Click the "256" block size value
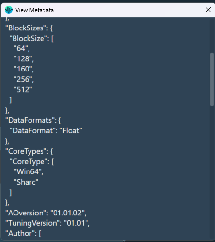Screen dimensions: 215x242 23,79
